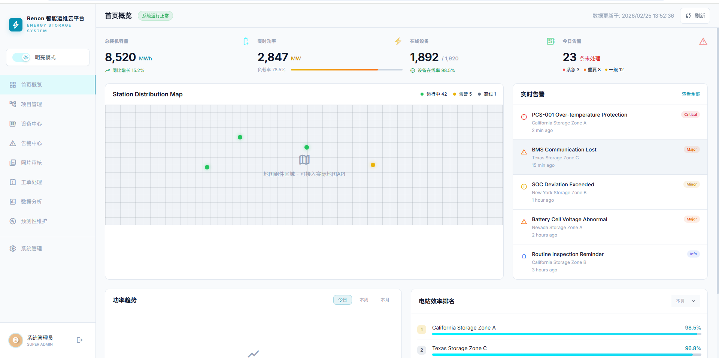Click the red alert triangle in today's alarms
The image size is (719, 358).
point(703,42)
